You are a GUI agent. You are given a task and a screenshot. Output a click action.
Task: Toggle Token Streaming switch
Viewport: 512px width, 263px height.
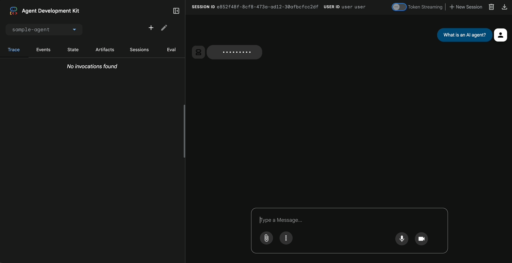pyautogui.click(x=399, y=7)
